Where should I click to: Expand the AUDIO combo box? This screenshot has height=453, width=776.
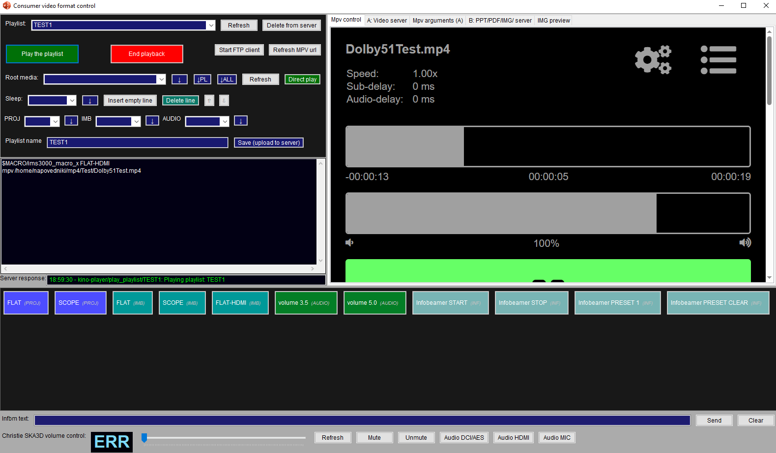pyautogui.click(x=225, y=121)
